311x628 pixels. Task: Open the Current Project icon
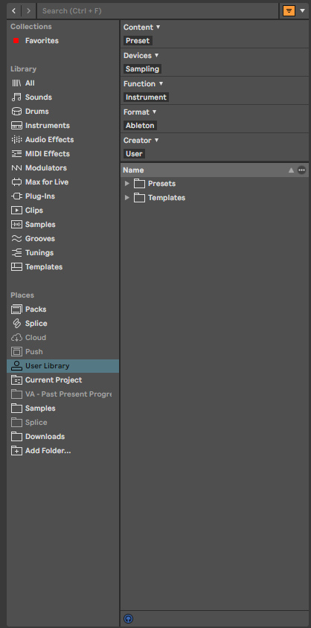16,380
